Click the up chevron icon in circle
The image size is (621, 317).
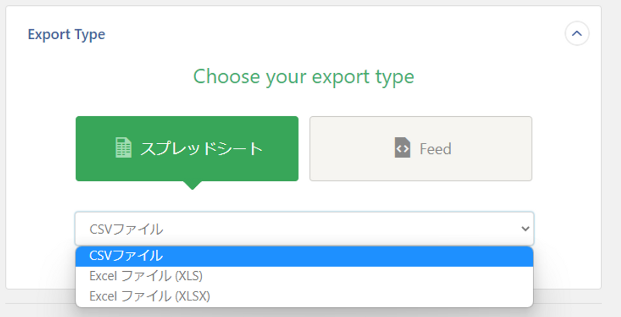point(577,33)
